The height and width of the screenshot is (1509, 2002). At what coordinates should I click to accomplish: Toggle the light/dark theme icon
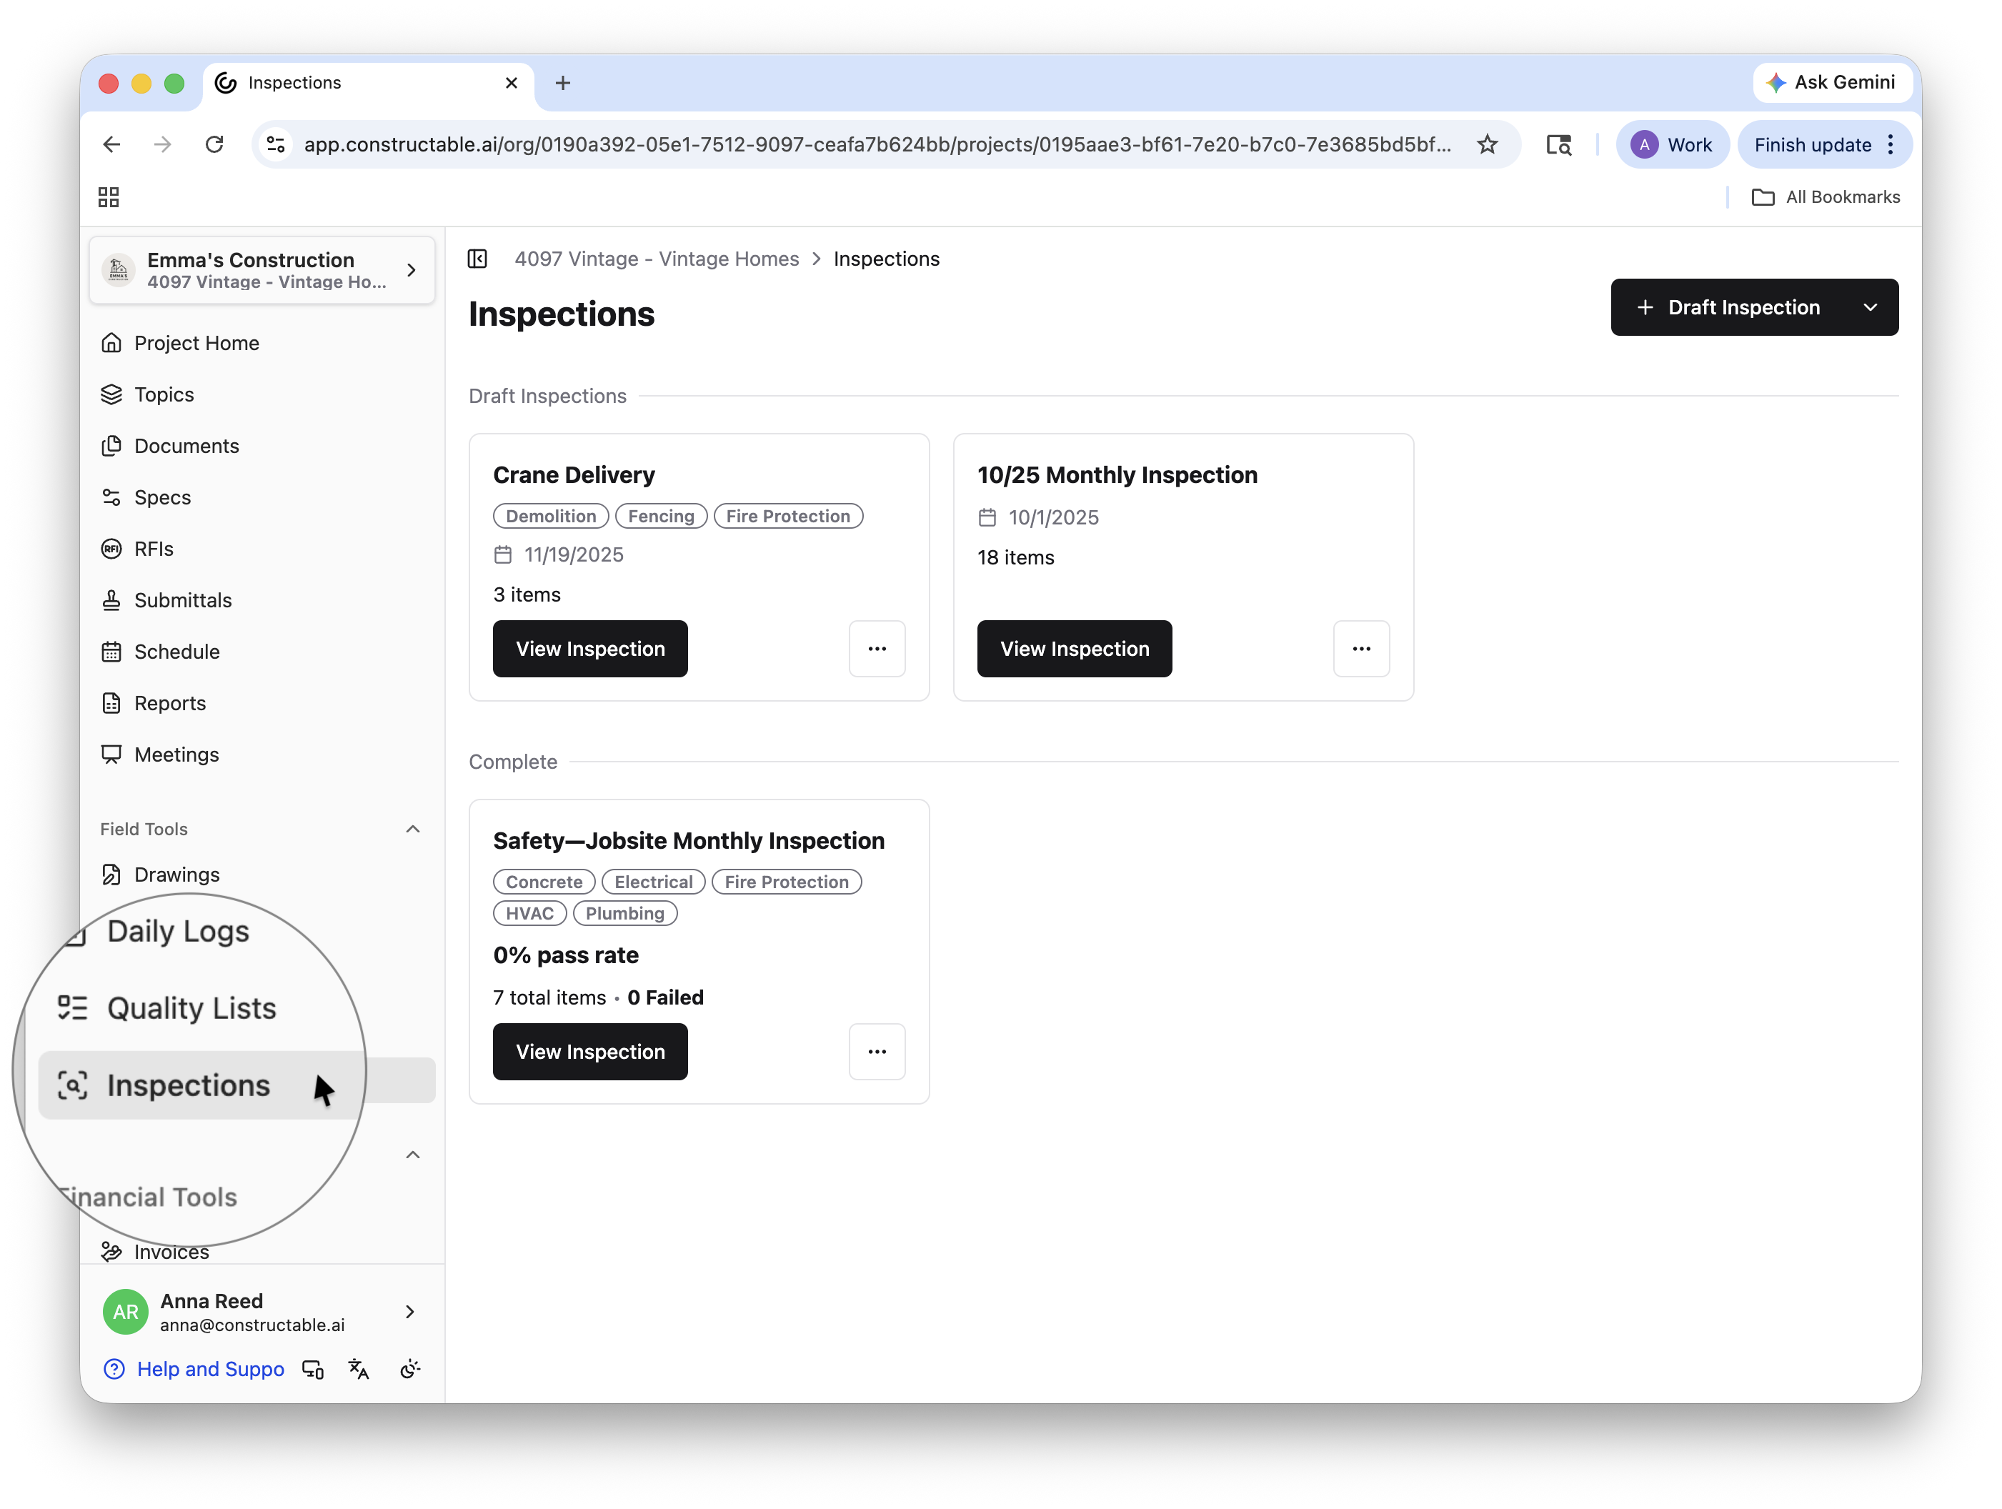410,1370
